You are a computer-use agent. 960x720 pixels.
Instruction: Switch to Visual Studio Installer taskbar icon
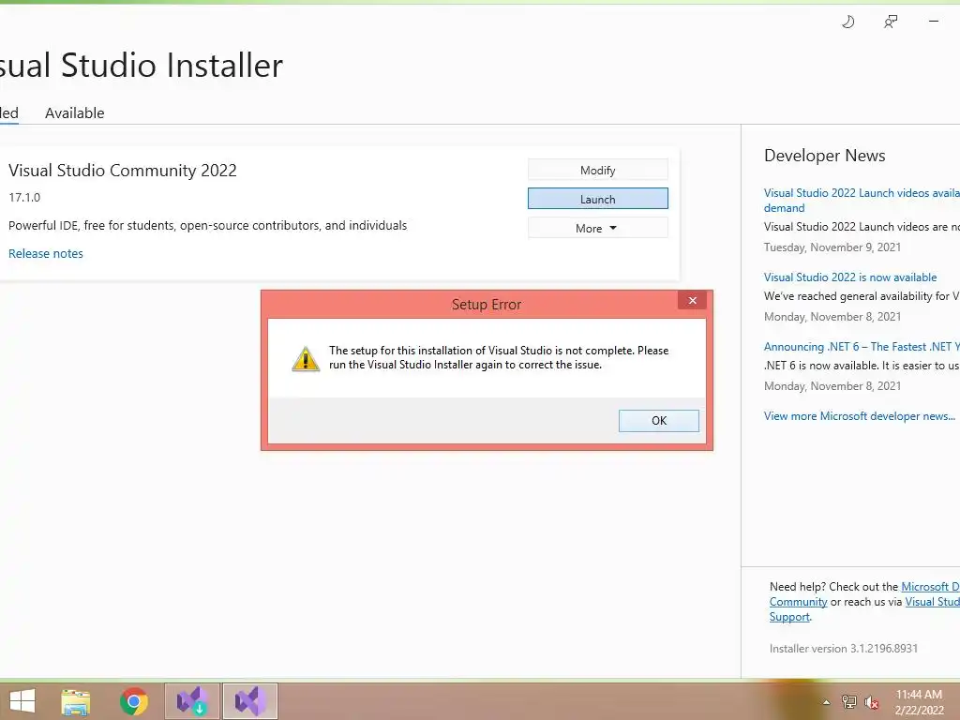tap(191, 701)
